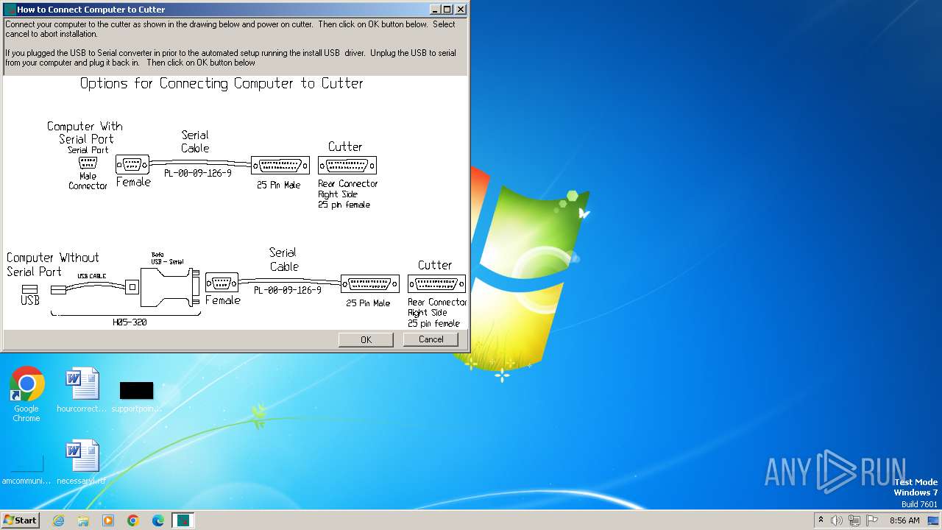Close the How to Connect window
Image resolution: width=942 pixels, height=530 pixels.
pos(461,10)
